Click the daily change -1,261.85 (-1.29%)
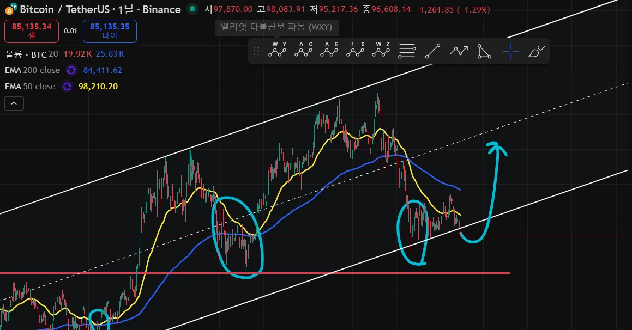The height and width of the screenshot is (330, 632). coord(452,9)
